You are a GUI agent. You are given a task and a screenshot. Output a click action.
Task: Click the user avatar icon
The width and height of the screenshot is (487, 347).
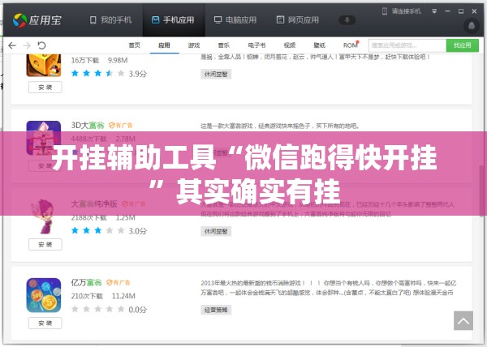(x=471, y=26)
